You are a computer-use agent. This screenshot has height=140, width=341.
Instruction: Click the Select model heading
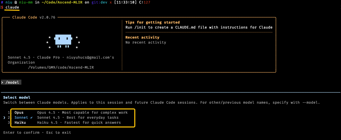point(17,97)
